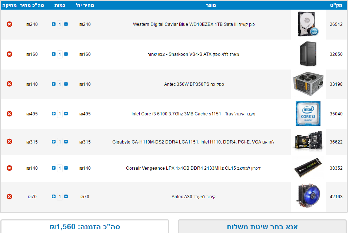This screenshot has height=233, width=349.
Task: Focus quantity box of Intel Core i3 row
Action: click(x=60, y=114)
